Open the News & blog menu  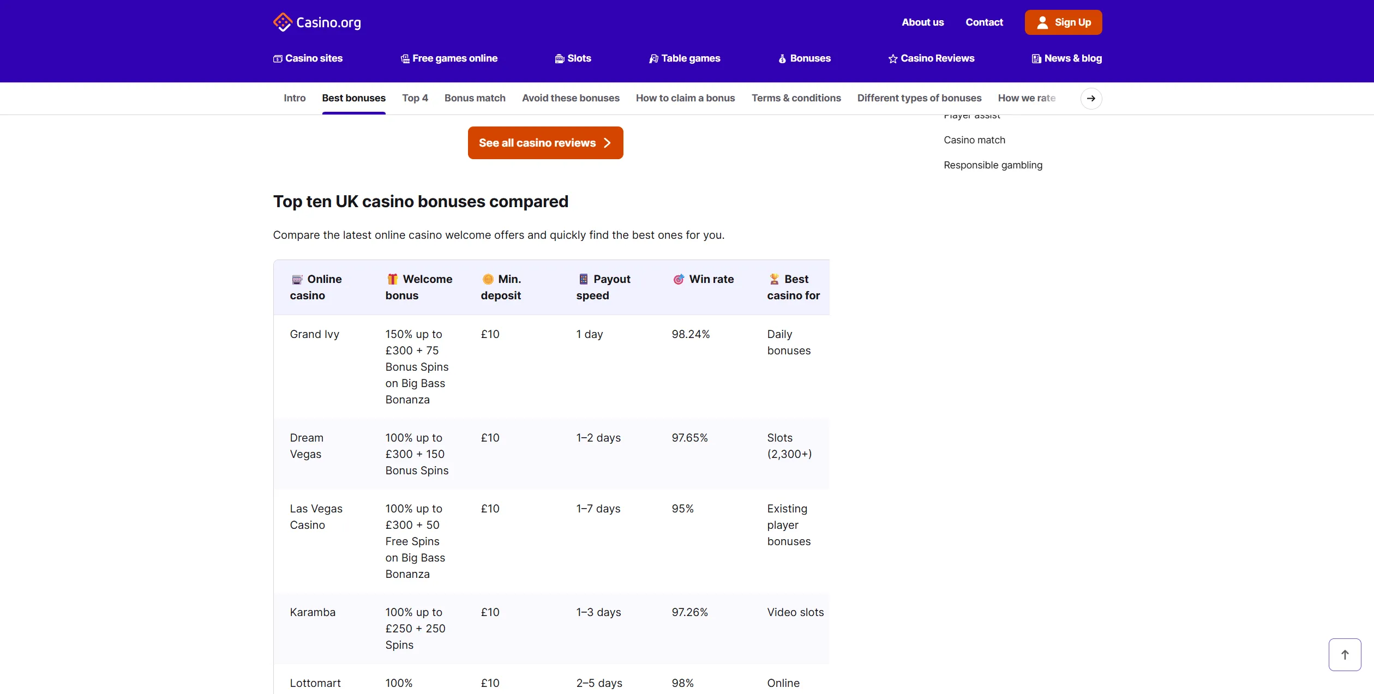click(x=1066, y=58)
